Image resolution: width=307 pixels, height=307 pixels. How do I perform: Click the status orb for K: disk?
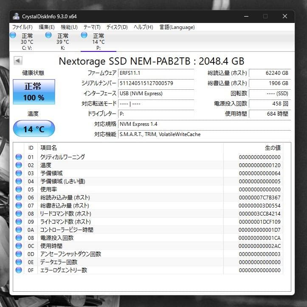(x=48, y=35)
